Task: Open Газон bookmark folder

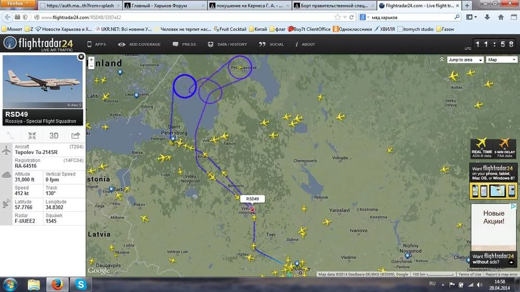Action: 445,29
